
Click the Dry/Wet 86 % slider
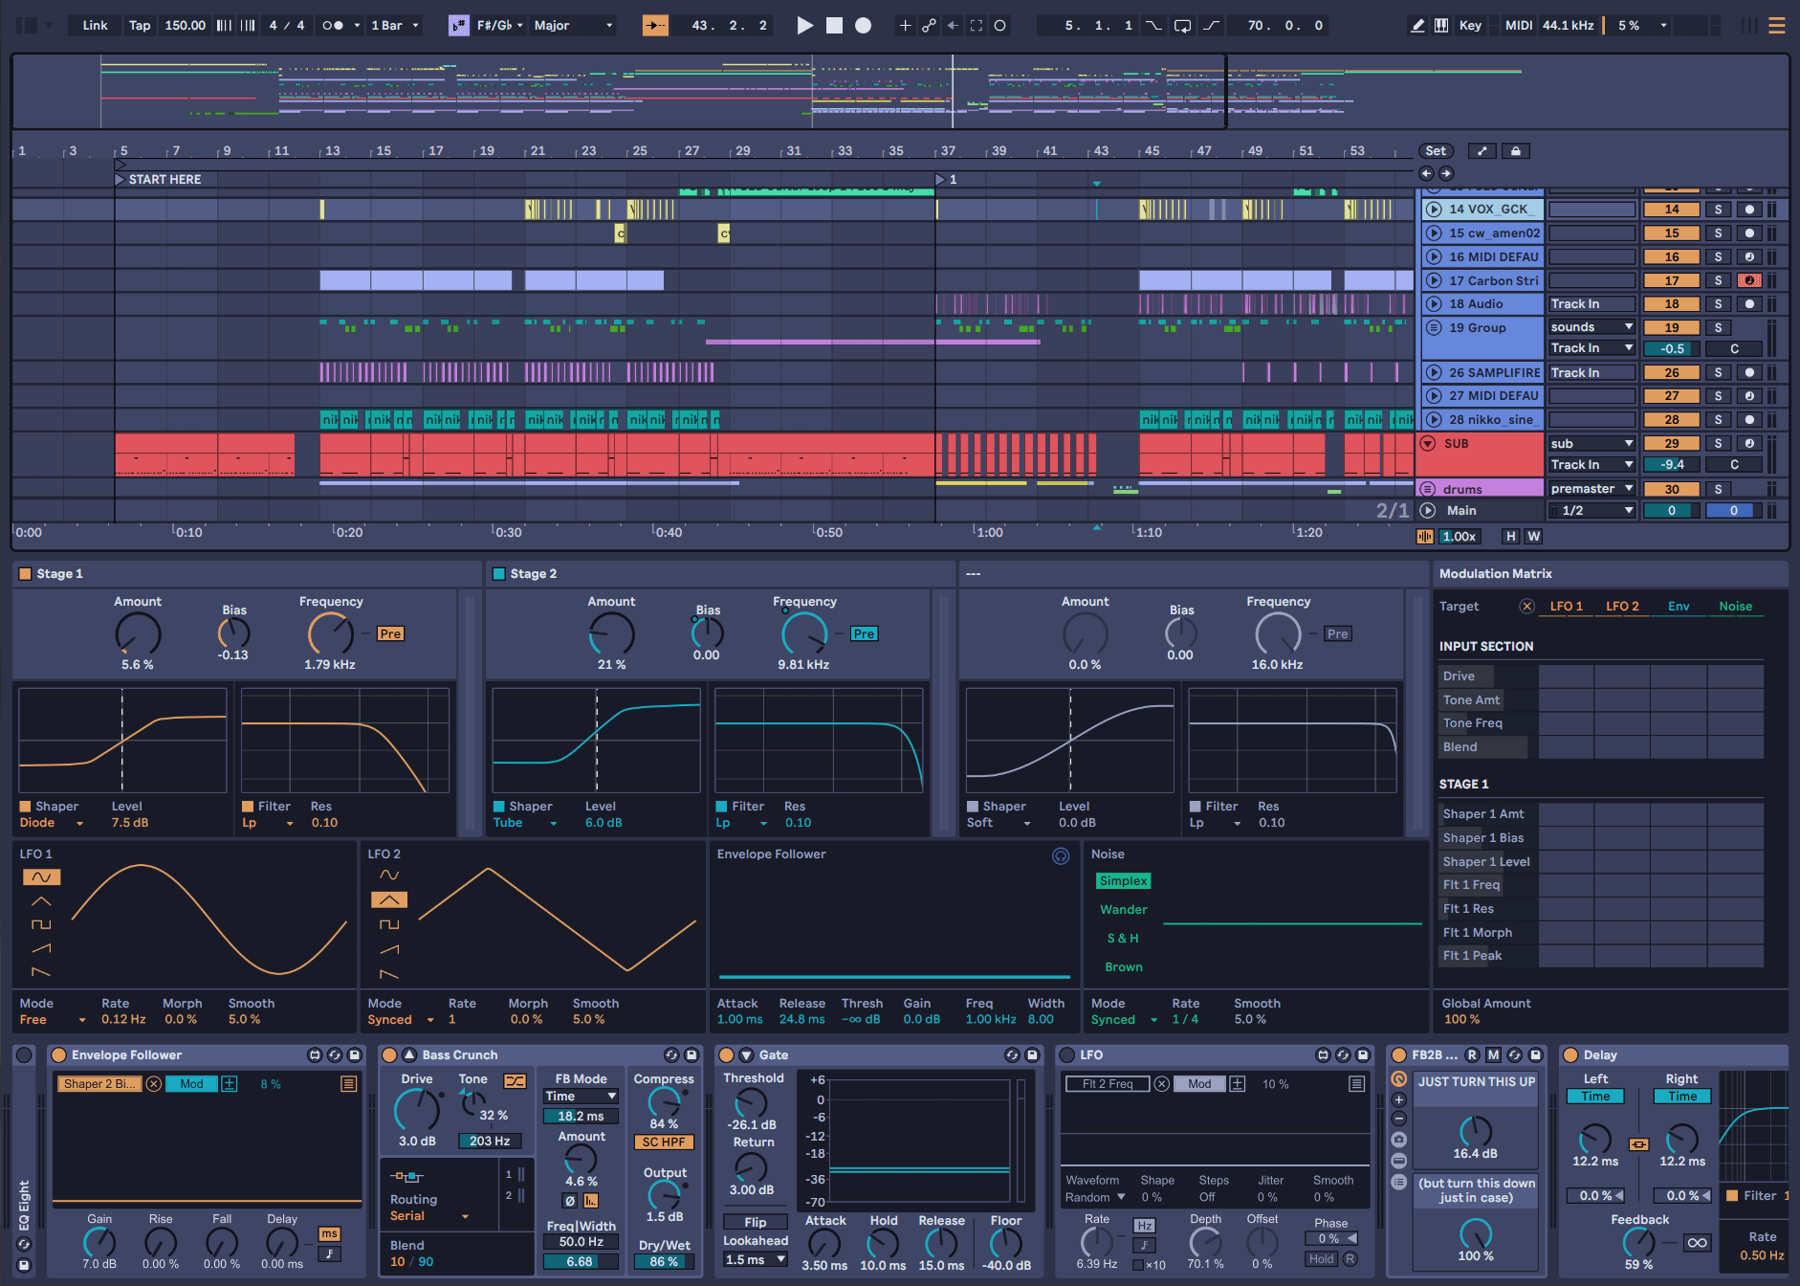664,1262
